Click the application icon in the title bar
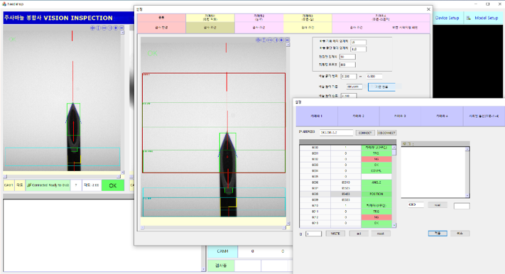Image resolution: width=505 pixels, height=274 pixels. pyautogui.click(x=4, y=4)
